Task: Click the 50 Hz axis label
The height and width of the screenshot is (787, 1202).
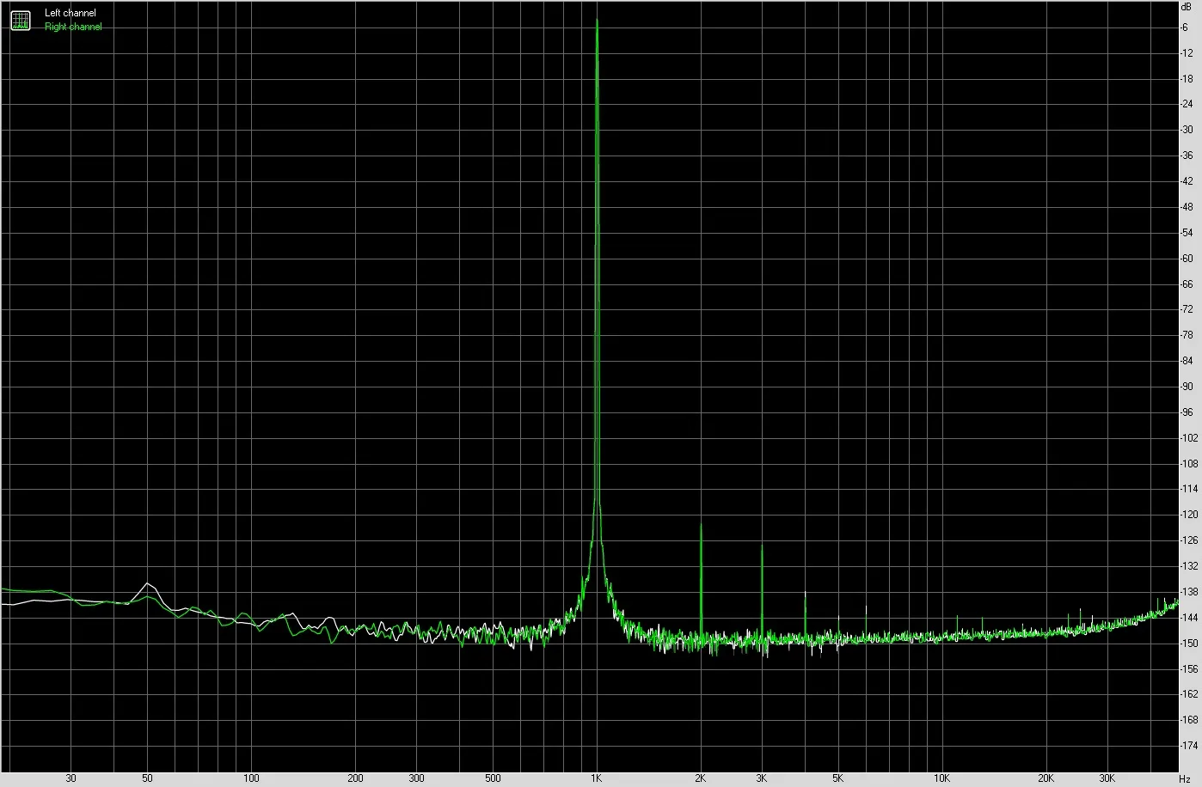Action: (147, 778)
